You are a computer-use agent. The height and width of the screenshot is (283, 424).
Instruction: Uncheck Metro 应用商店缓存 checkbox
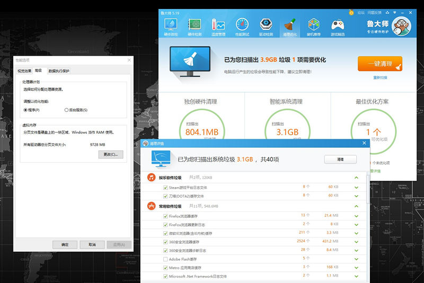[165, 268]
